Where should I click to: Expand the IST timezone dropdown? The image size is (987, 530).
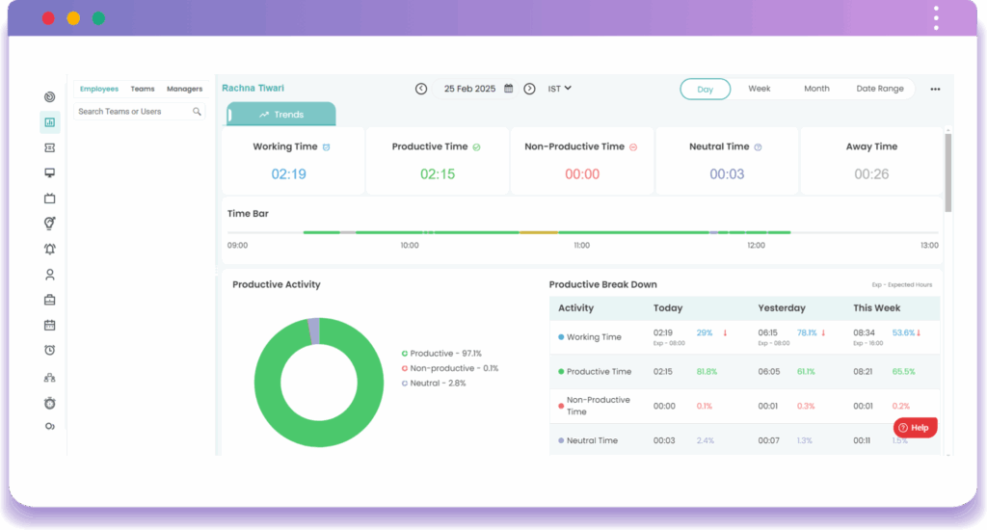click(x=560, y=89)
